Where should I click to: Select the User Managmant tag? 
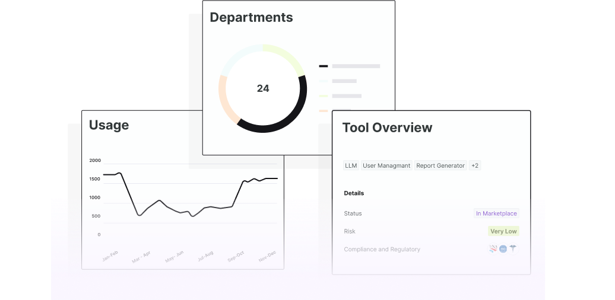click(x=386, y=166)
